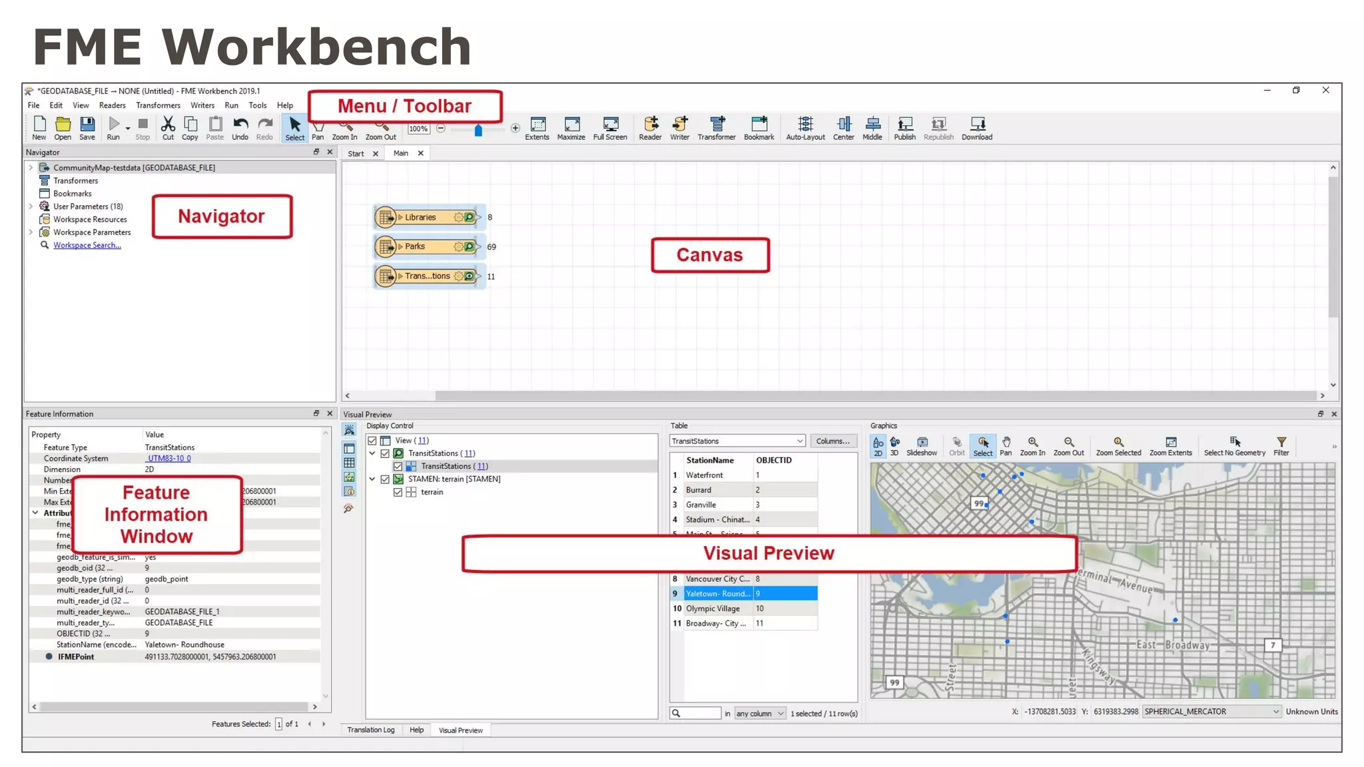
Task: Expand User Parameters (18) node
Action: tap(31, 206)
